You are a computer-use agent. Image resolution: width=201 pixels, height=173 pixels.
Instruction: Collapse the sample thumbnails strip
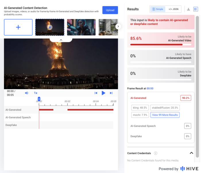61,40
